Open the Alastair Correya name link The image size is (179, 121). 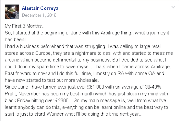[x=40, y=8]
